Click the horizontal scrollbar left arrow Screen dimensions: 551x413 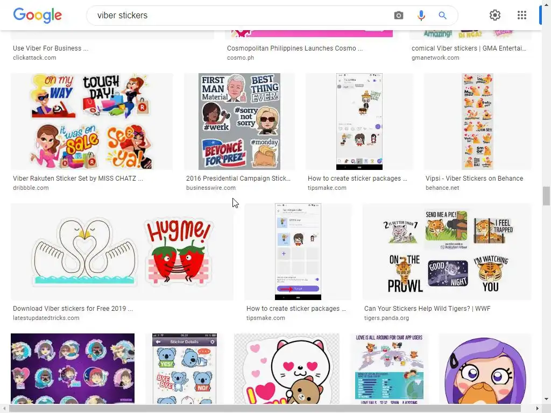[x=4, y=409]
